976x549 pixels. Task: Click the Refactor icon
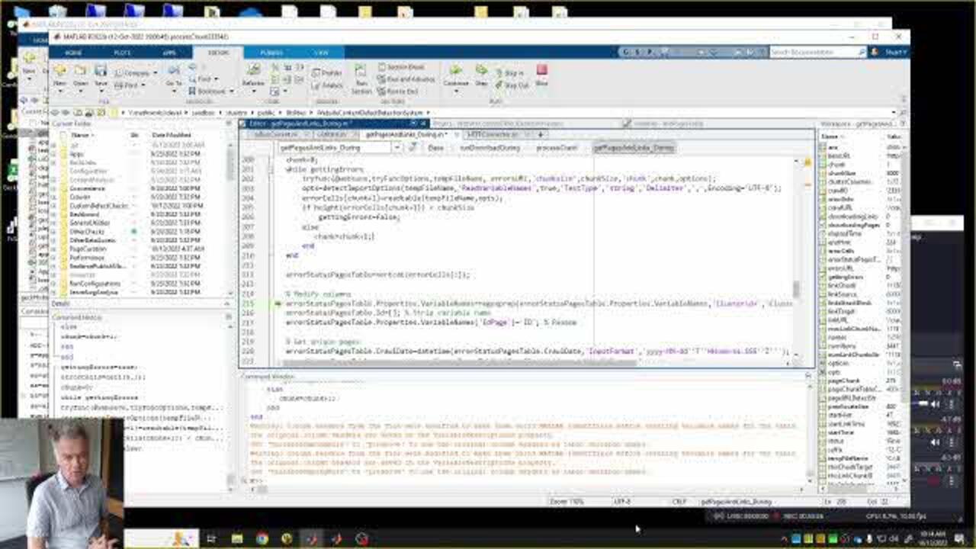pyautogui.click(x=253, y=75)
